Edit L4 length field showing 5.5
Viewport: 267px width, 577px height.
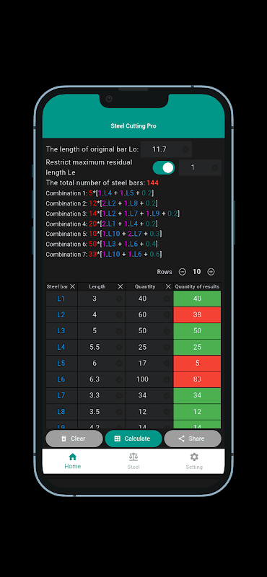click(x=101, y=347)
